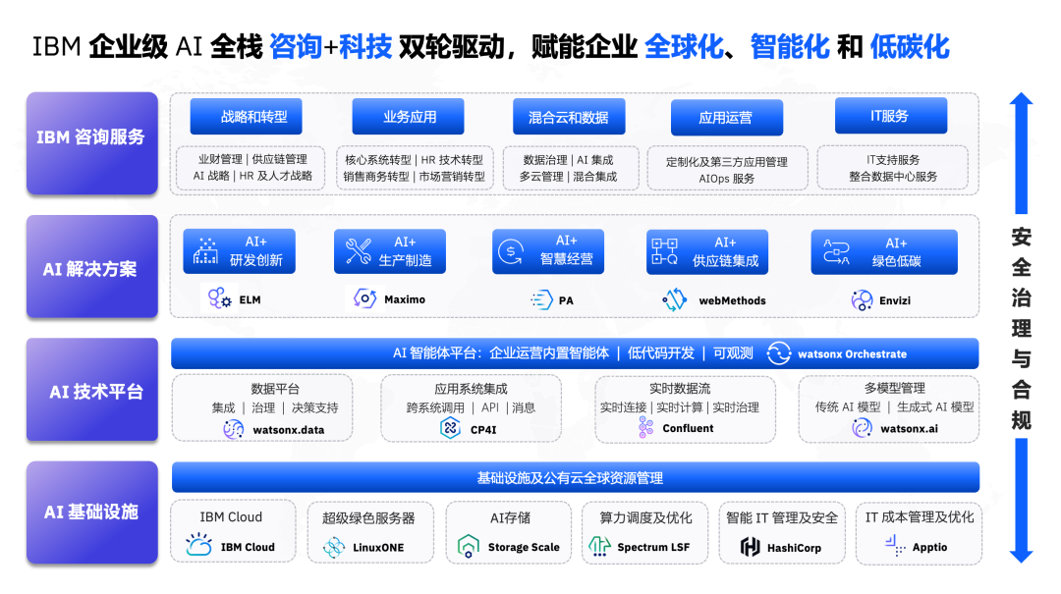This screenshot has height=594, width=1061.
Task: Click the CP4I icon
Action: point(450,428)
